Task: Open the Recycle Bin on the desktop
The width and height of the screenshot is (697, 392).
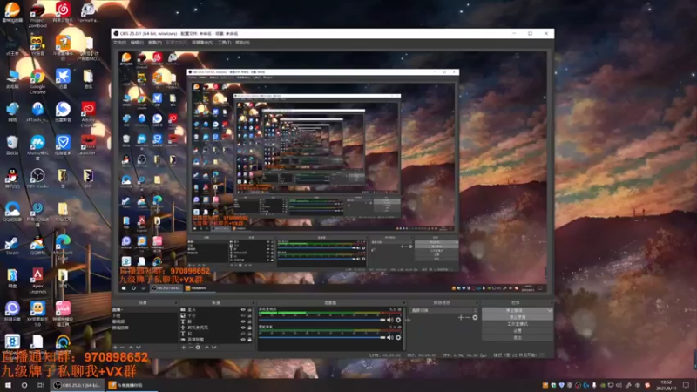Action: click(12, 145)
